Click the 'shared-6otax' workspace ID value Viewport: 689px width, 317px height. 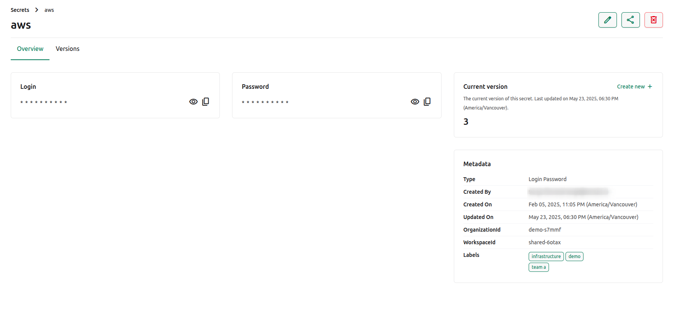coord(545,242)
